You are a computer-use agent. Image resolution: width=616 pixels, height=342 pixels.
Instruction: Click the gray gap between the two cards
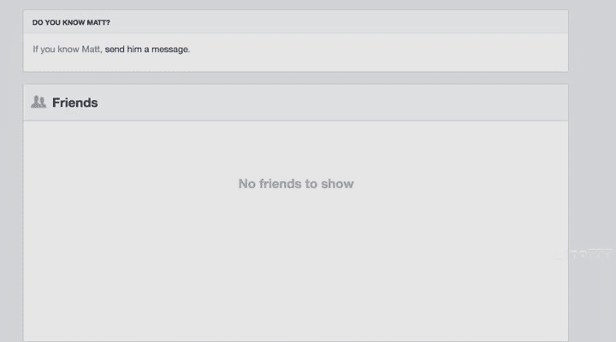pos(296,78)
